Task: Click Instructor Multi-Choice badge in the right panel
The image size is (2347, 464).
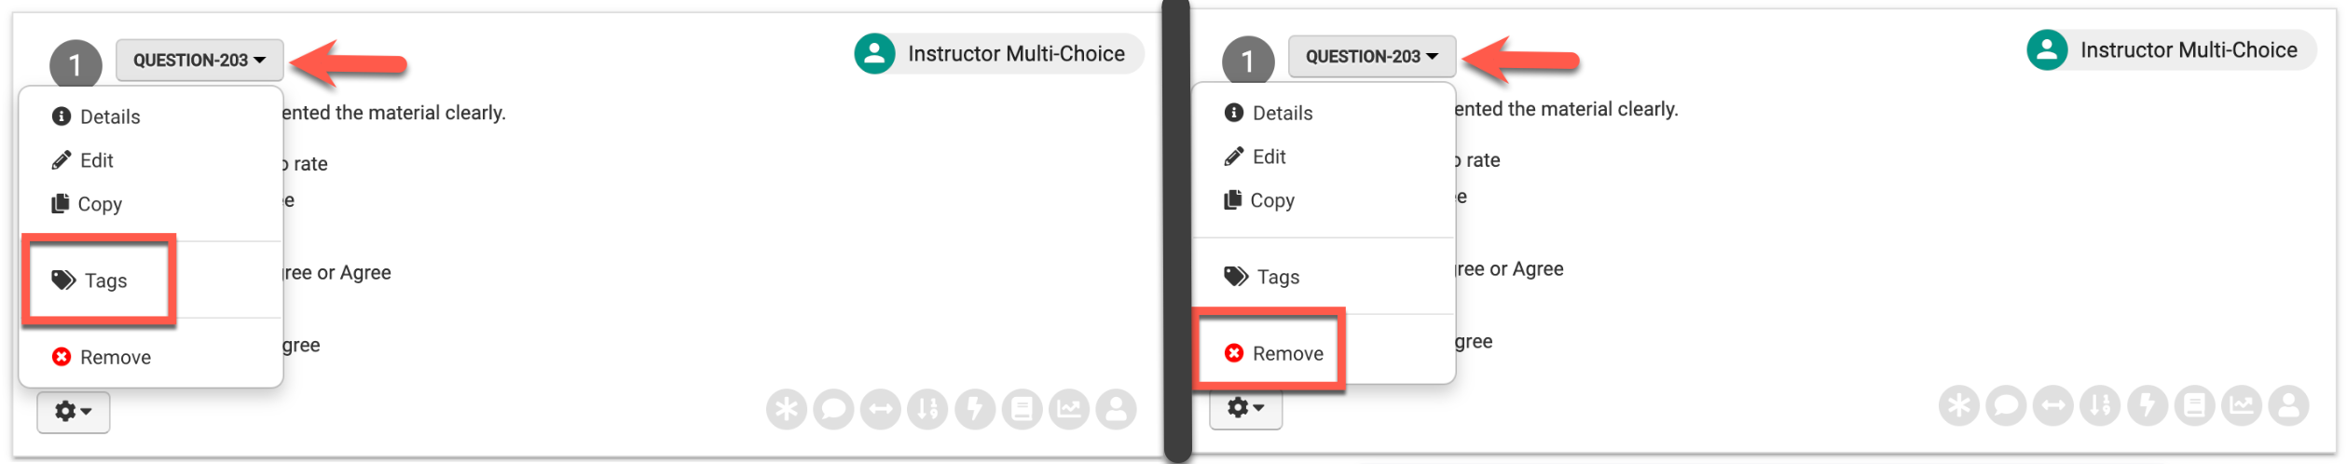Action: point(2171,50)
